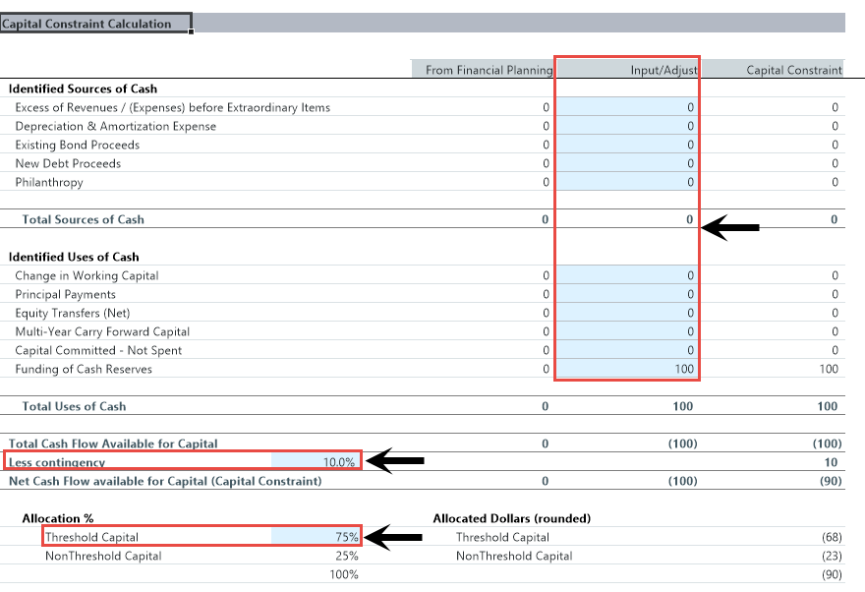Click Input/Adjust cell for Excess of Revenues
The image size is (865, 592).
click(x=627, y=107)
